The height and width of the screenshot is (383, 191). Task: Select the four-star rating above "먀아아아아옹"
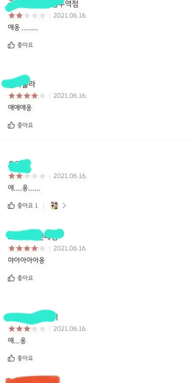(27, 248)
